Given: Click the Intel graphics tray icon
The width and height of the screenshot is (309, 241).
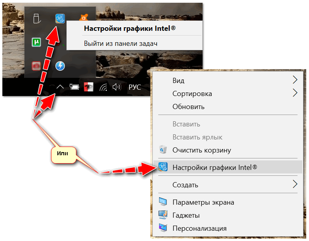Looking at the screenshot, I should (x=60, y=19).
